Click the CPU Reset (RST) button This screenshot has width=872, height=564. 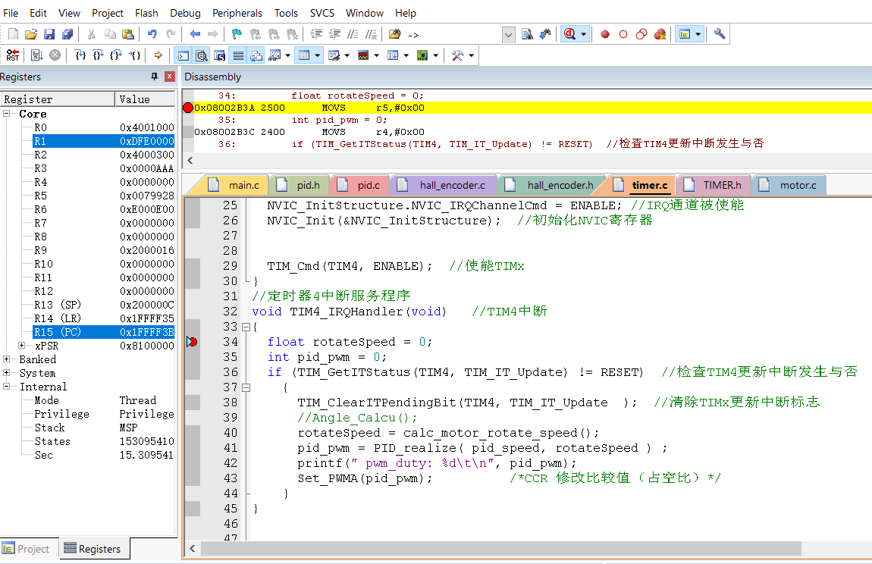pos(13,55)
